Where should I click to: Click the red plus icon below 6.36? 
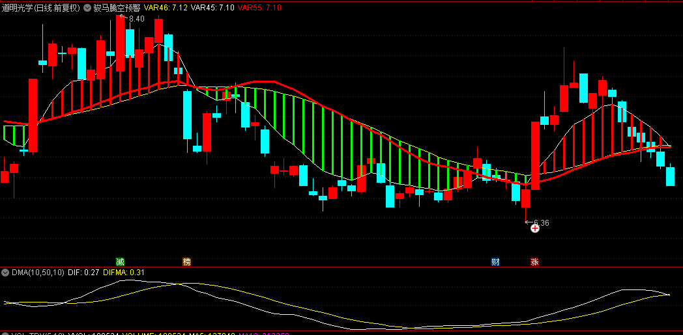(x=535, y=228)
